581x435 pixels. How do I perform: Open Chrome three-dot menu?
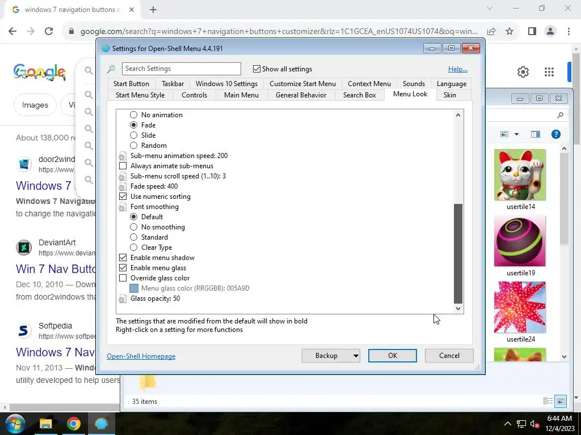click(569, 31)
